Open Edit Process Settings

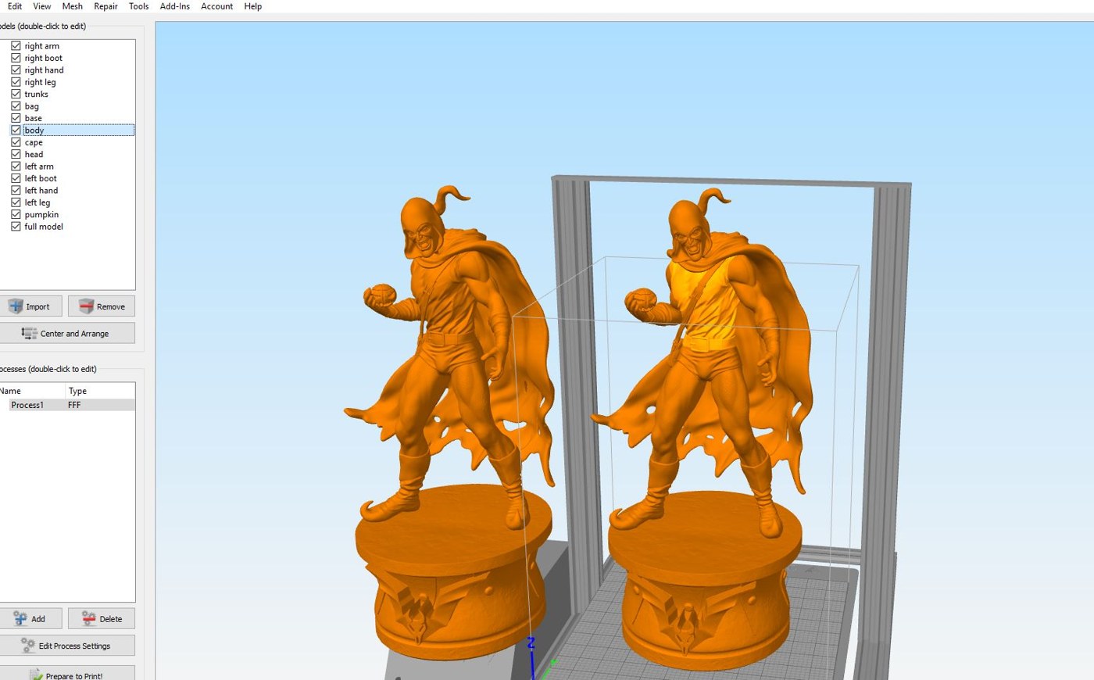(67, 646)
